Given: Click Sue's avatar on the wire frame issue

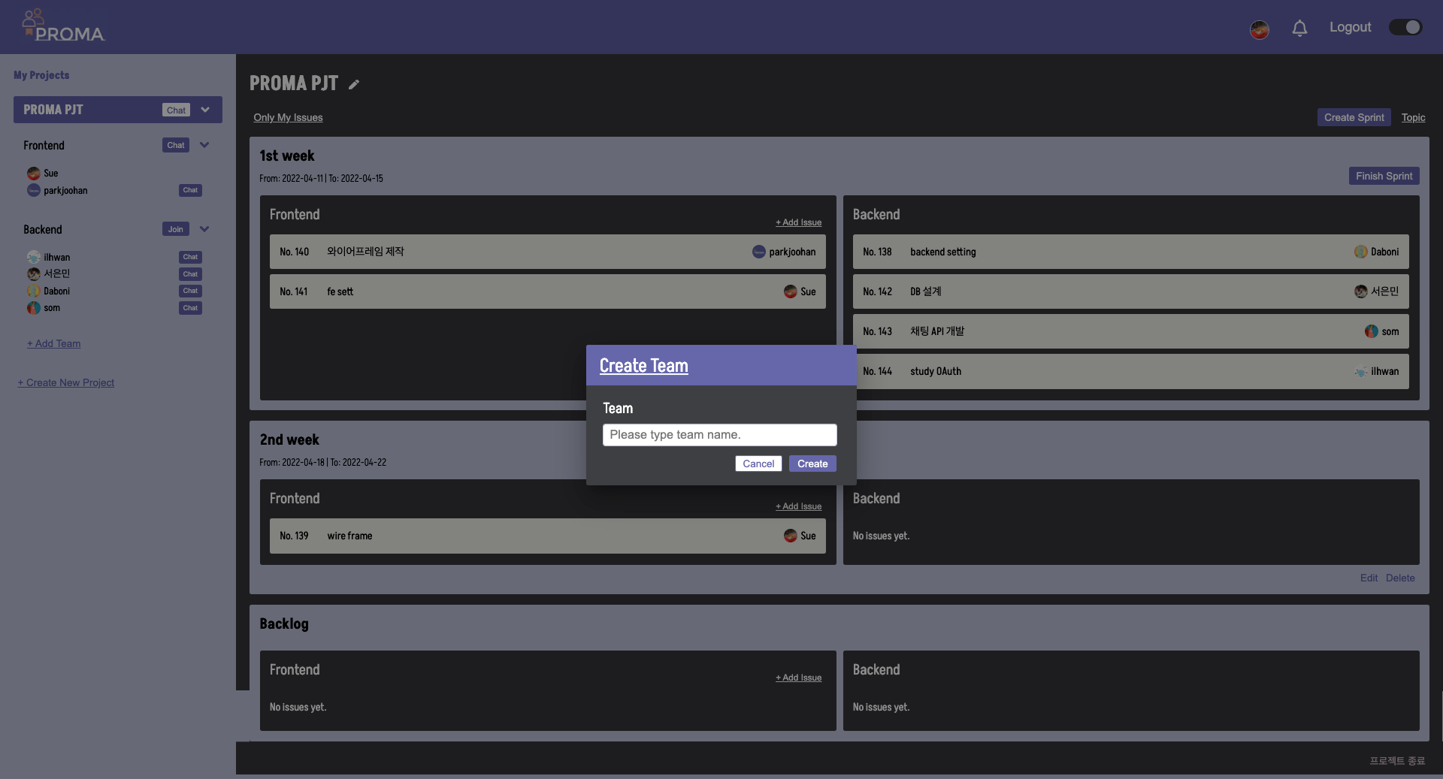Looking at the screenshot, I should (x=790, y=536).
